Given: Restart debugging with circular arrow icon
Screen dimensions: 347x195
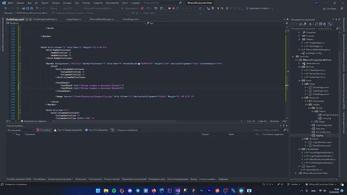Looking at the screenshot, I should tap(178, 9).
